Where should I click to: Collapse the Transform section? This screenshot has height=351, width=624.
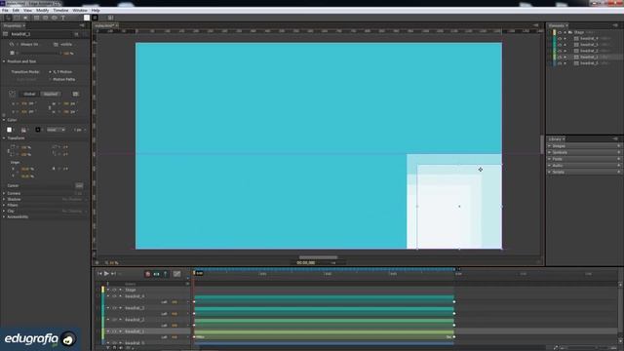(x=4, y=138)
